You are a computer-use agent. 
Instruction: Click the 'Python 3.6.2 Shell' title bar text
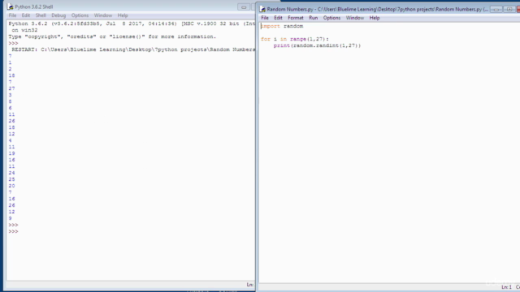[34, 7]
